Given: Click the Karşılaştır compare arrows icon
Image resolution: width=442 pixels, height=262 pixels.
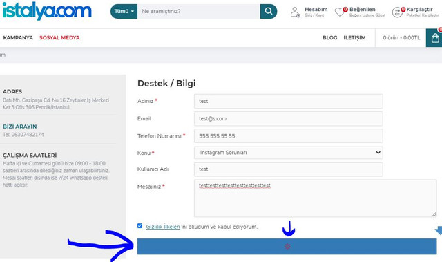Looking at the screenshot, I should pos(398,12).
